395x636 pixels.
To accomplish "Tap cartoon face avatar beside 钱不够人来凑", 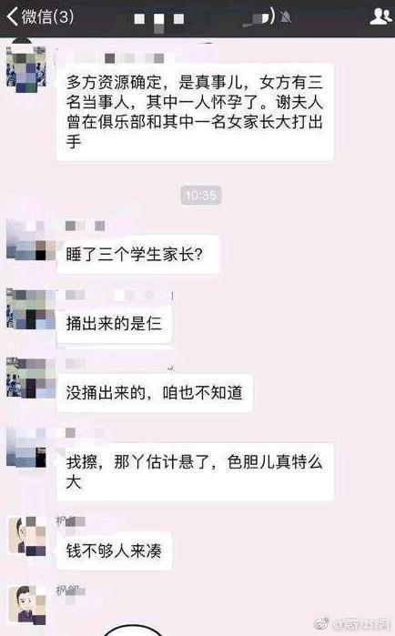I will (26, 536).
